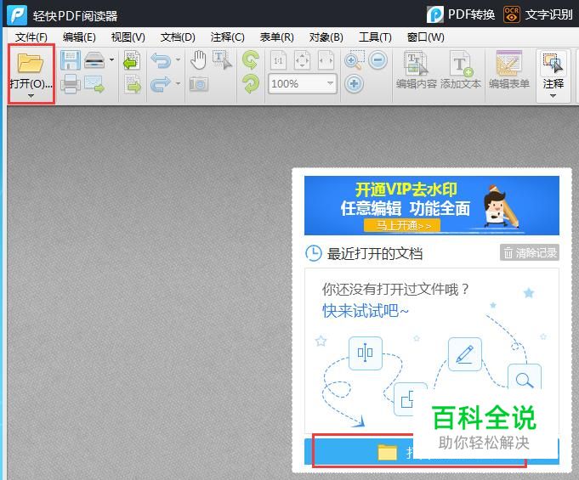This screenshot has width=579, height=480.
Task: Click the 清除记录 clear history button
Action: click(x=530, y=252)
